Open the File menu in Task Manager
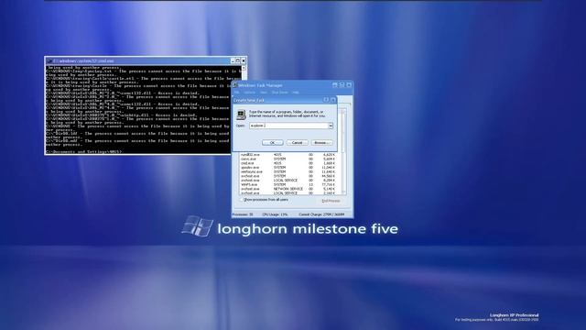 (236, 93)
